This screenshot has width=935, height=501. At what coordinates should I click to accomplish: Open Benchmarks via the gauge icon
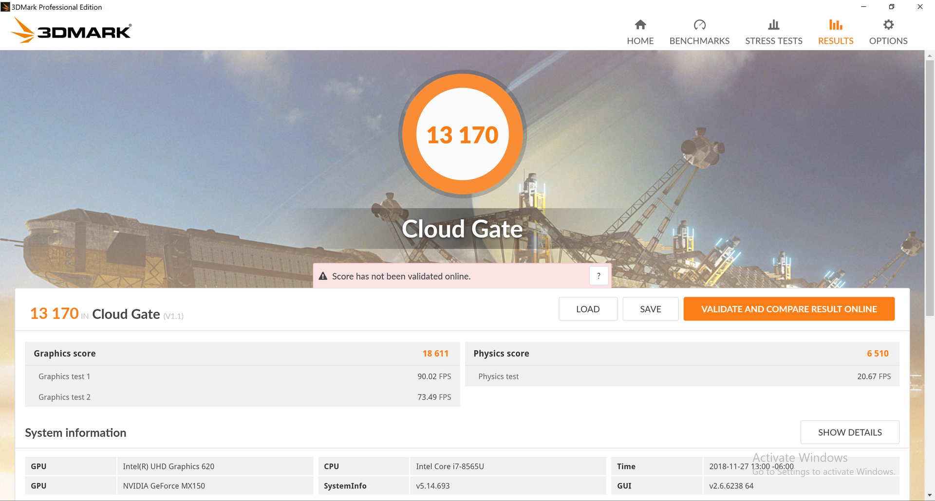[699, 25]
